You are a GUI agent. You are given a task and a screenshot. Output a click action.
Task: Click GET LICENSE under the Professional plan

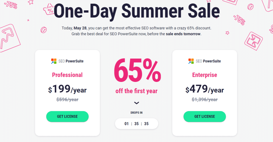click(67, 117)
